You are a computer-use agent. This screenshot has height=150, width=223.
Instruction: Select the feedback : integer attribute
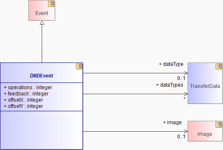click(26, 94)
